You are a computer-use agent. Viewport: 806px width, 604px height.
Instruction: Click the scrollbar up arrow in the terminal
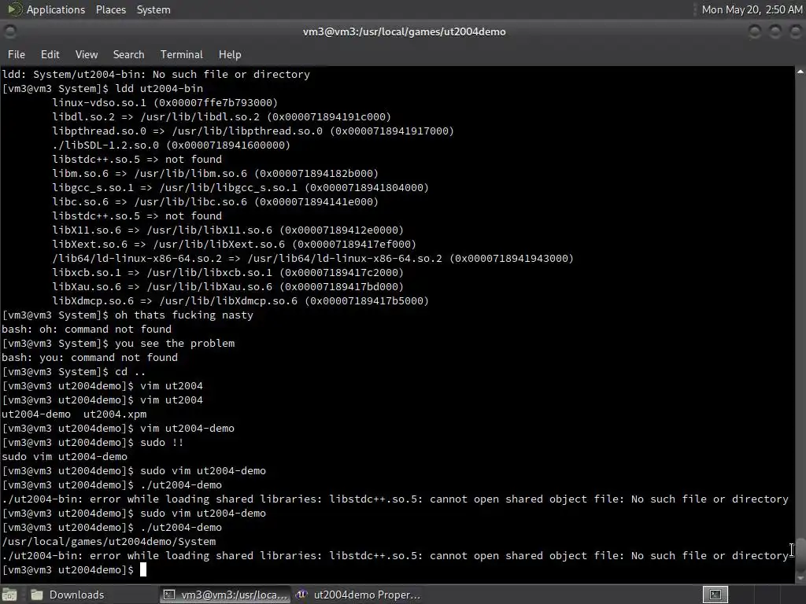(800, 72)
